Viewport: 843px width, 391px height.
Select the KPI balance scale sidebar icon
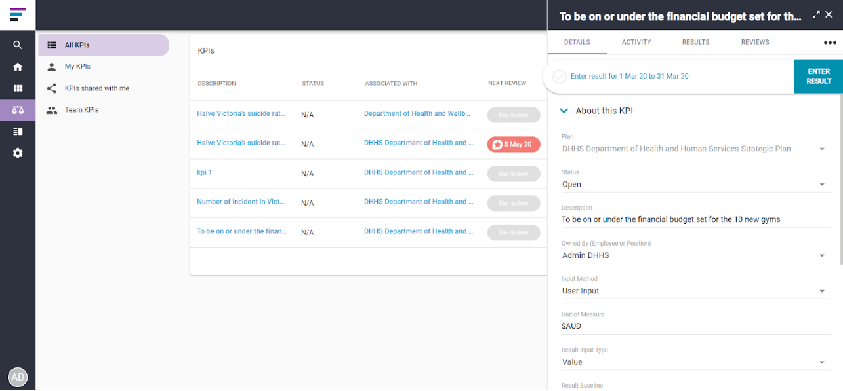(18, 110)
